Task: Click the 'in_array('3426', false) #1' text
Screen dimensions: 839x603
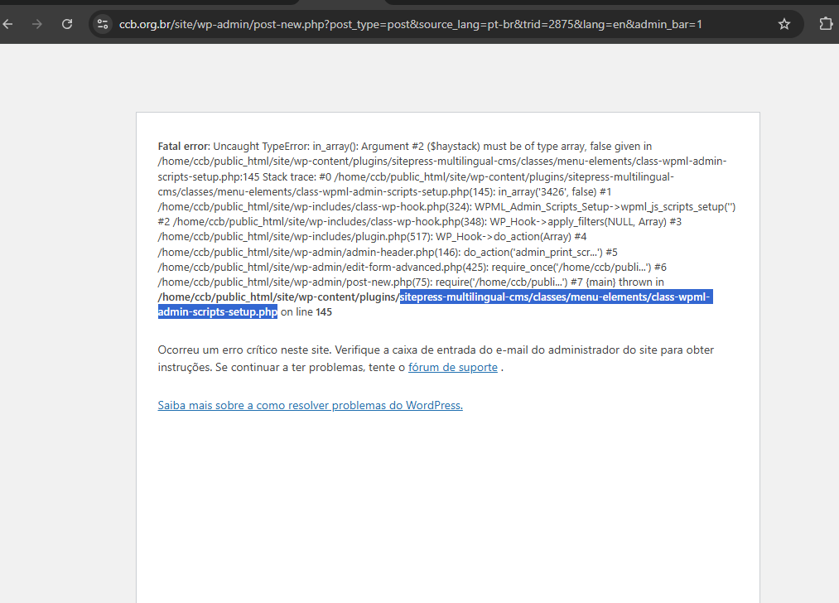Action: click(554, 191)
